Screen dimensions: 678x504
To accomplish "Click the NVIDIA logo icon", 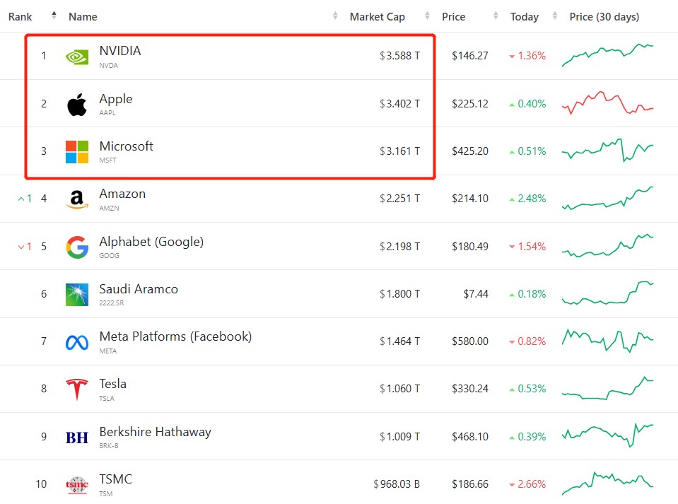I will (77, 57).
